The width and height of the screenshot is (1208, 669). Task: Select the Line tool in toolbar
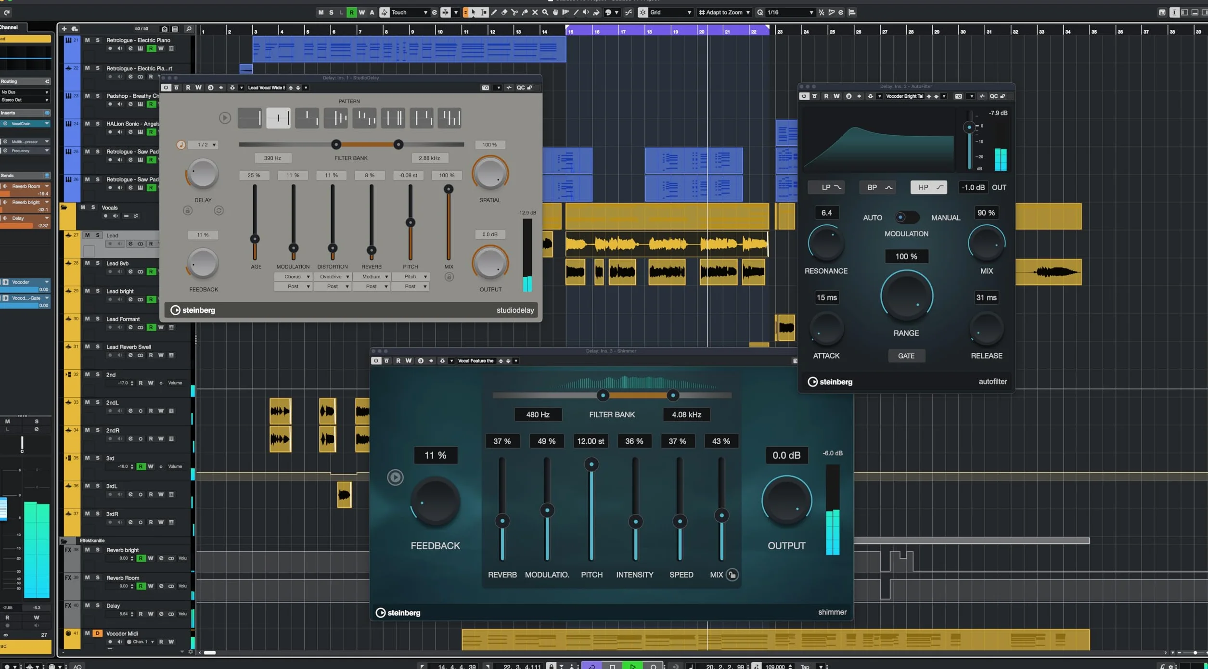pos(576,13)
